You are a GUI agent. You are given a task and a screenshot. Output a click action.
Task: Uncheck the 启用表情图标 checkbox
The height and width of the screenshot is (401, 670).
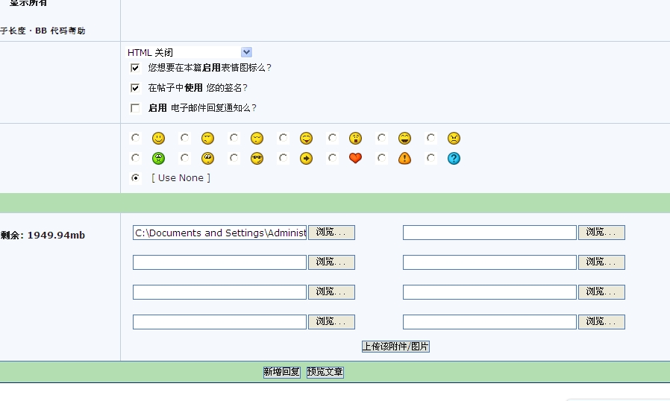135,68
